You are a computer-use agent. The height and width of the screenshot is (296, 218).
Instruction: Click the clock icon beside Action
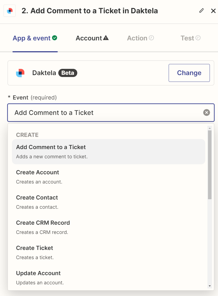[x=151, y=38]
